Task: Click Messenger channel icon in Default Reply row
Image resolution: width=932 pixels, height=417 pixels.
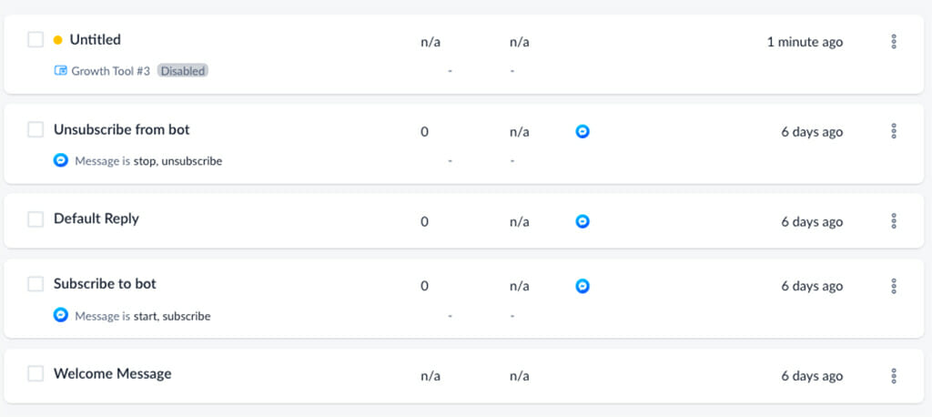Action: pyautogui.click(x=582, y=221)
